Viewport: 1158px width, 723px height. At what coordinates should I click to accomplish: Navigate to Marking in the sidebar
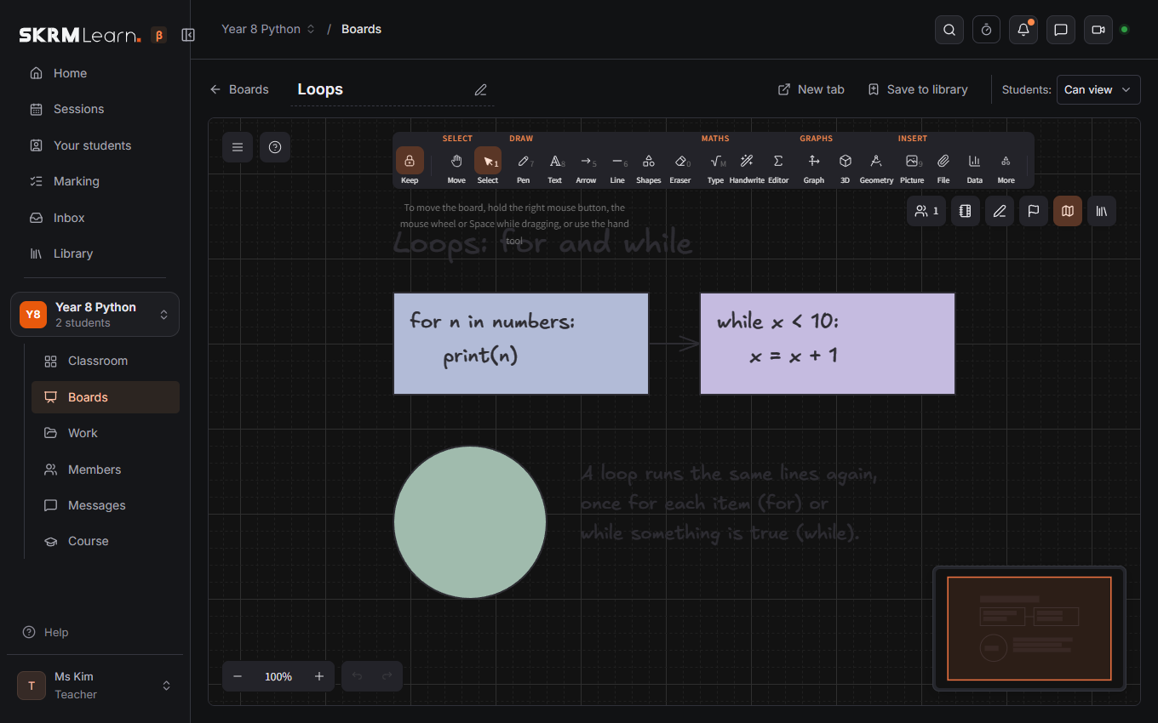coord(95,181)
